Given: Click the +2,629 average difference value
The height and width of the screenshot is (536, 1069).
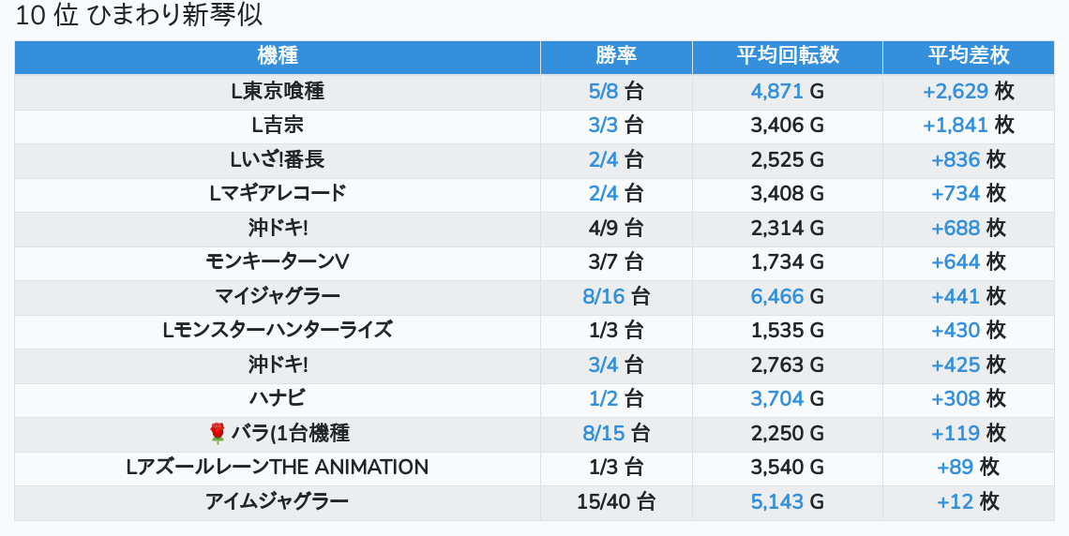Looking at the screenshot, I should [956, 91].
